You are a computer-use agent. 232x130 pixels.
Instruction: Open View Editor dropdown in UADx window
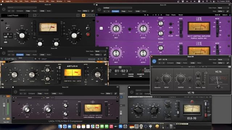click(x=109, y=94)
